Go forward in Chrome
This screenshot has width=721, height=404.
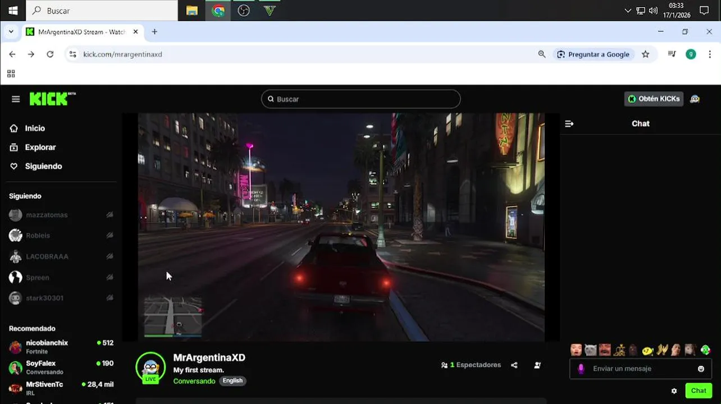coord(31,54)
